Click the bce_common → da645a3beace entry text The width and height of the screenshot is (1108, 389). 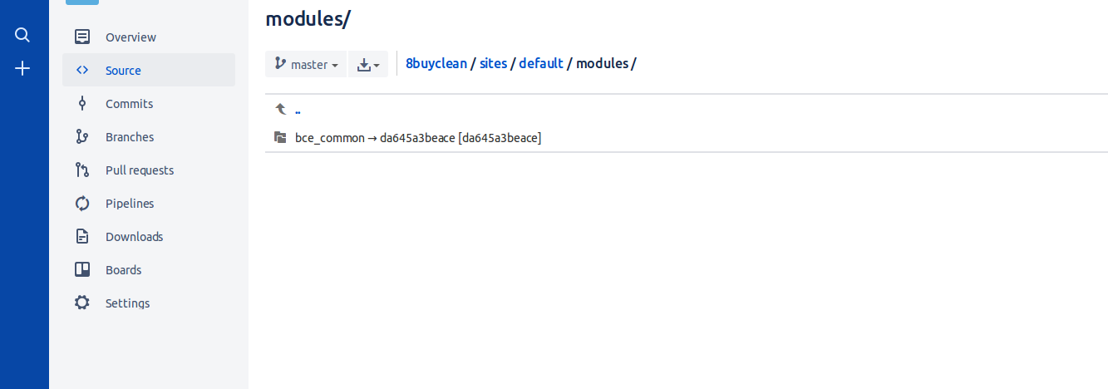pyautogui.click(x=418, y=137)
